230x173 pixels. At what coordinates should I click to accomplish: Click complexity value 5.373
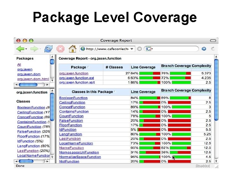click(206, 73)
